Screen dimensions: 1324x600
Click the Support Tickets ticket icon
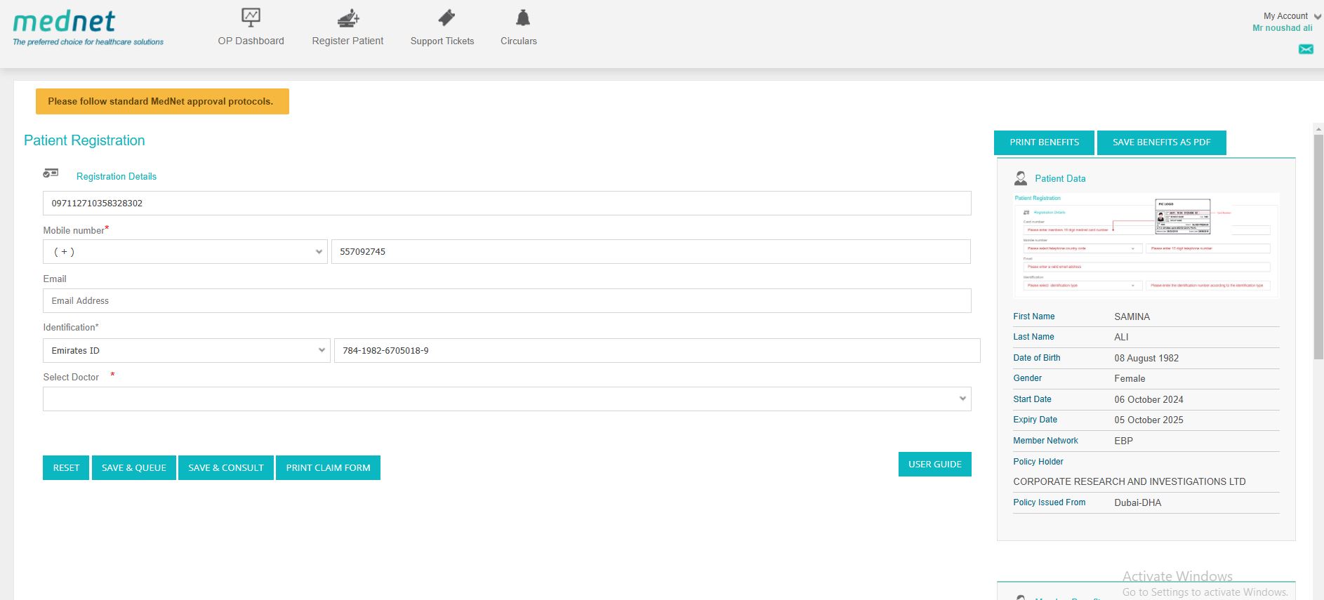coord(446,17)
